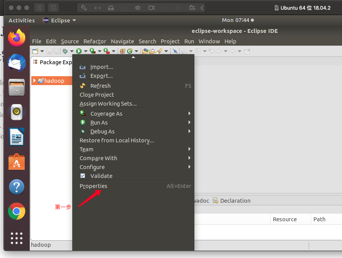Expand the Search toolbar dropdown arrow
The width and height of the screenshot is (342, 258).
(x=166, y=51)
